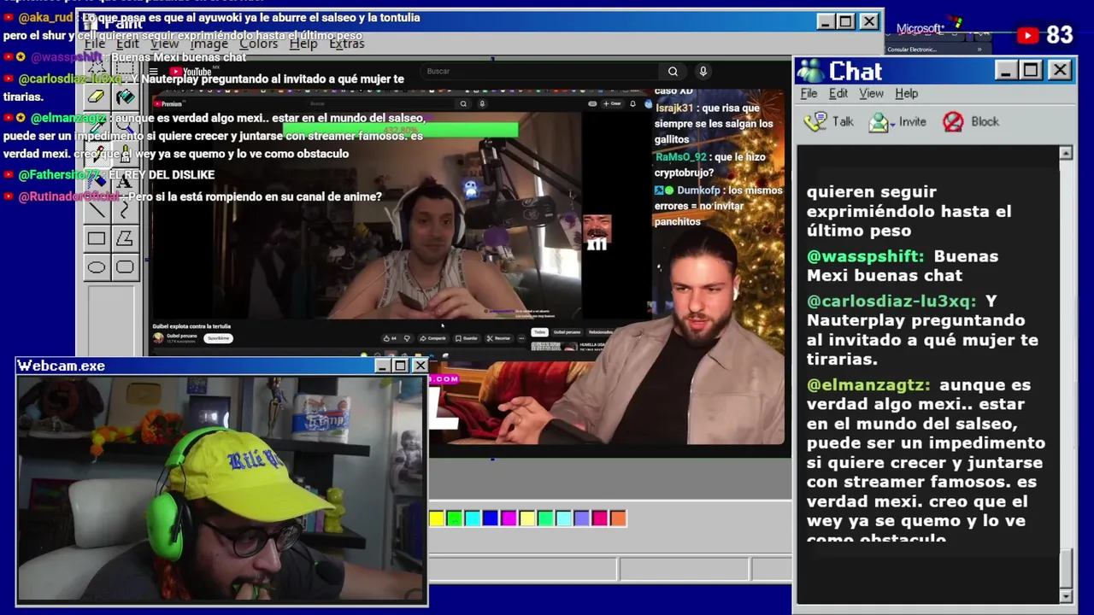Pick the blue color swatch in Paint

click(490, 518)
